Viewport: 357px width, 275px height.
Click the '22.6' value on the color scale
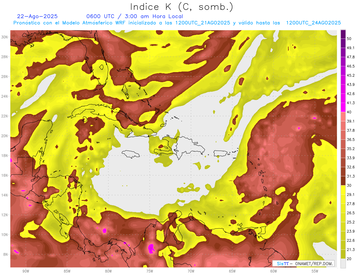tap(350, 241)
